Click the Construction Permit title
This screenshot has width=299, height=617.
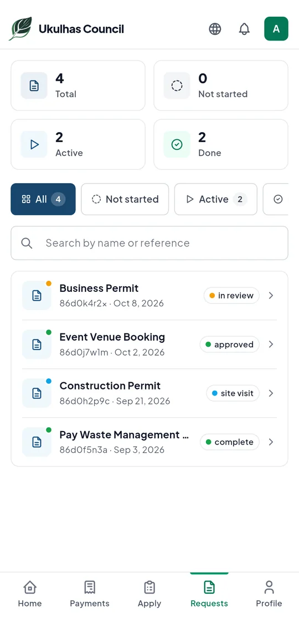coord(110,386)
